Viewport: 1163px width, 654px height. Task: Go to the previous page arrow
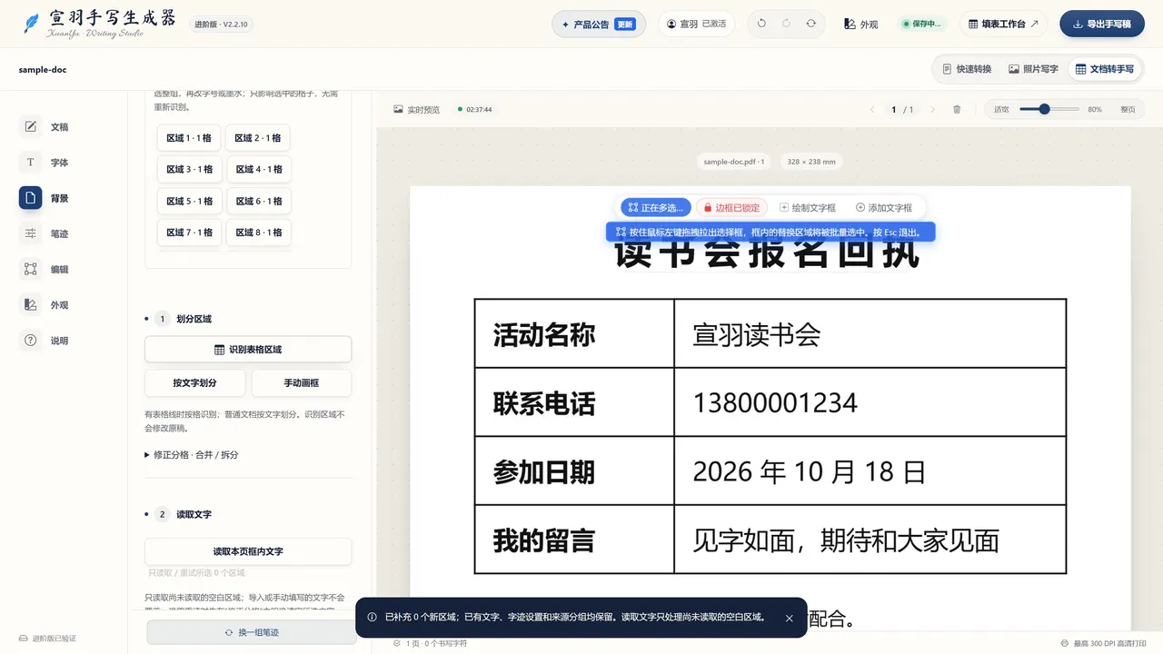[872, 109]
